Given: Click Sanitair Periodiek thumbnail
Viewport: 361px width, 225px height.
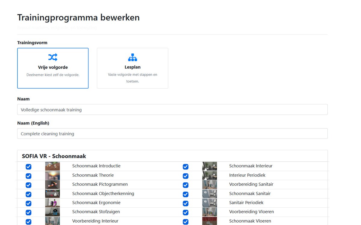Looking at the screenshot, I should [210, 203].
